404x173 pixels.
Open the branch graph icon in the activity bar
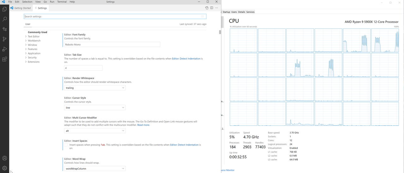pos(4,29)
